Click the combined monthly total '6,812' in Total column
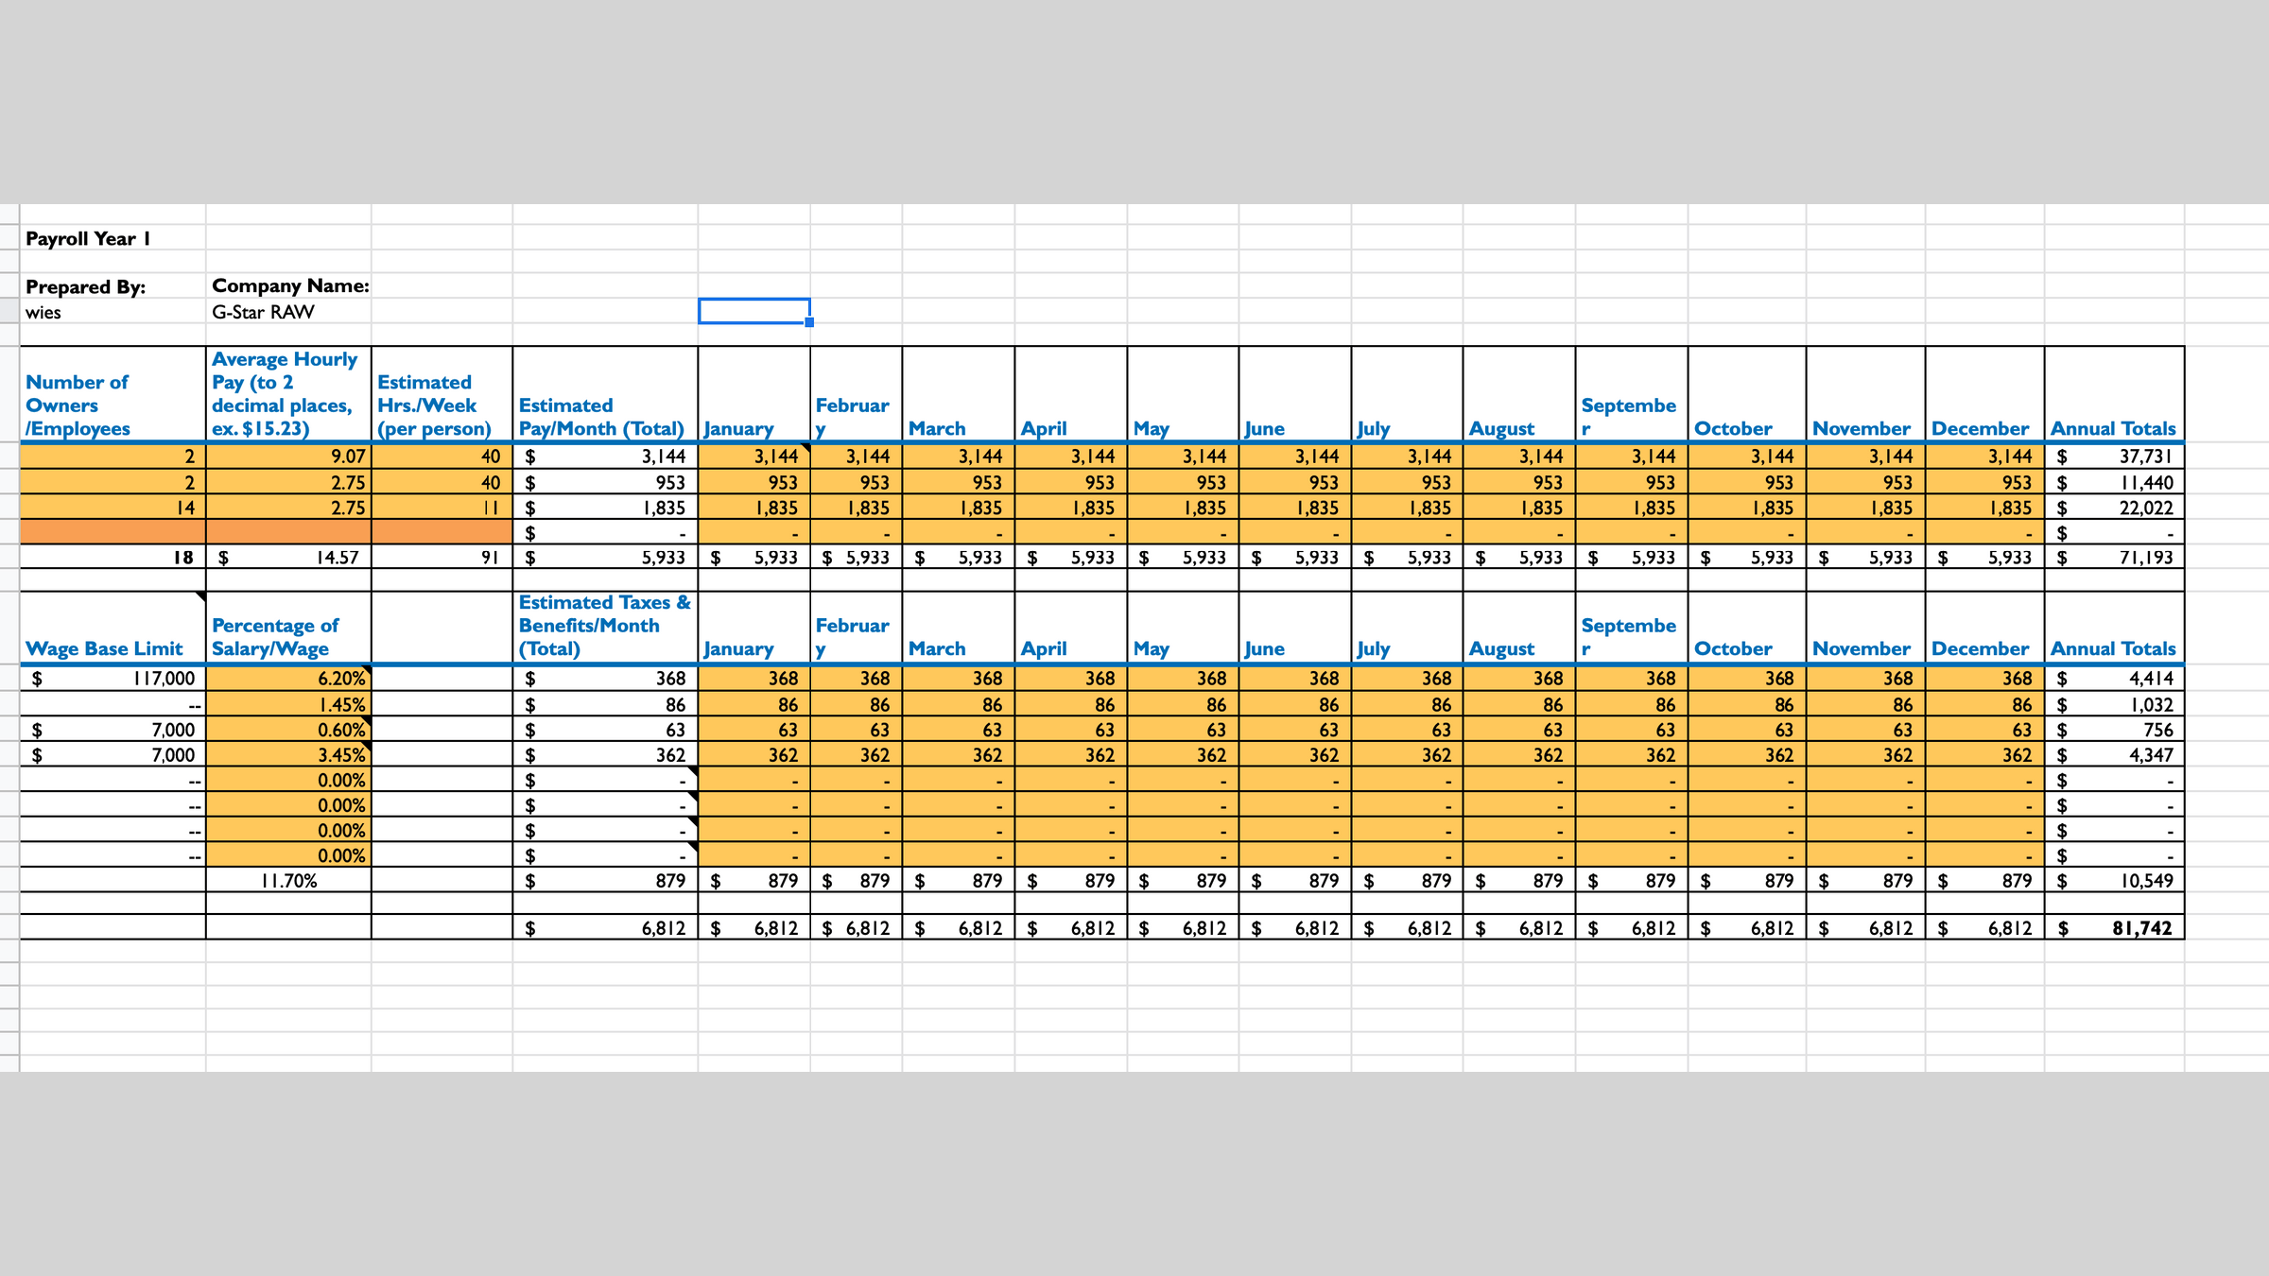 tap(605, 928)
